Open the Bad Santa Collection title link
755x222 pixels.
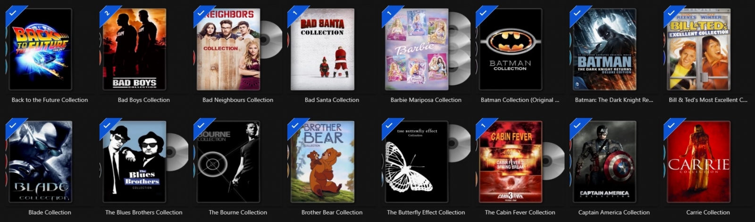pyautogui.click(x=332, y=100)
